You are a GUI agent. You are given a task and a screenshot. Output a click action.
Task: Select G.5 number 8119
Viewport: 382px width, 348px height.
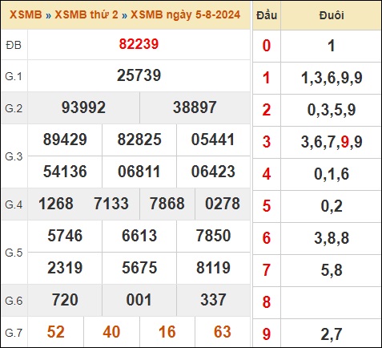point(213,268)
